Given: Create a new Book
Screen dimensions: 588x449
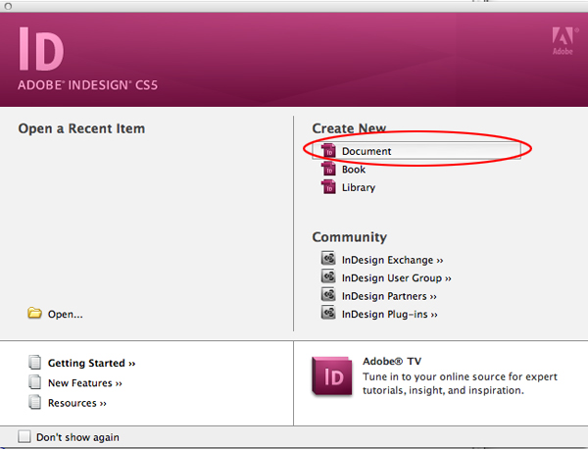Looking at the screenshot, I should click(x=353, y=170).
